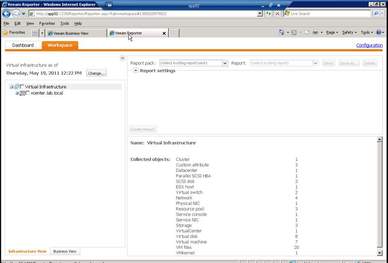Click the 'Resource pool' collected object row

237,209
